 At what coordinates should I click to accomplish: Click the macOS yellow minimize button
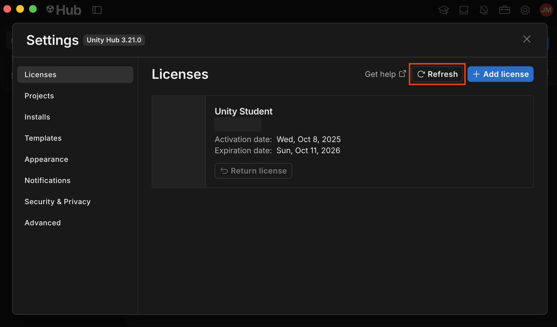click(20, 9)
